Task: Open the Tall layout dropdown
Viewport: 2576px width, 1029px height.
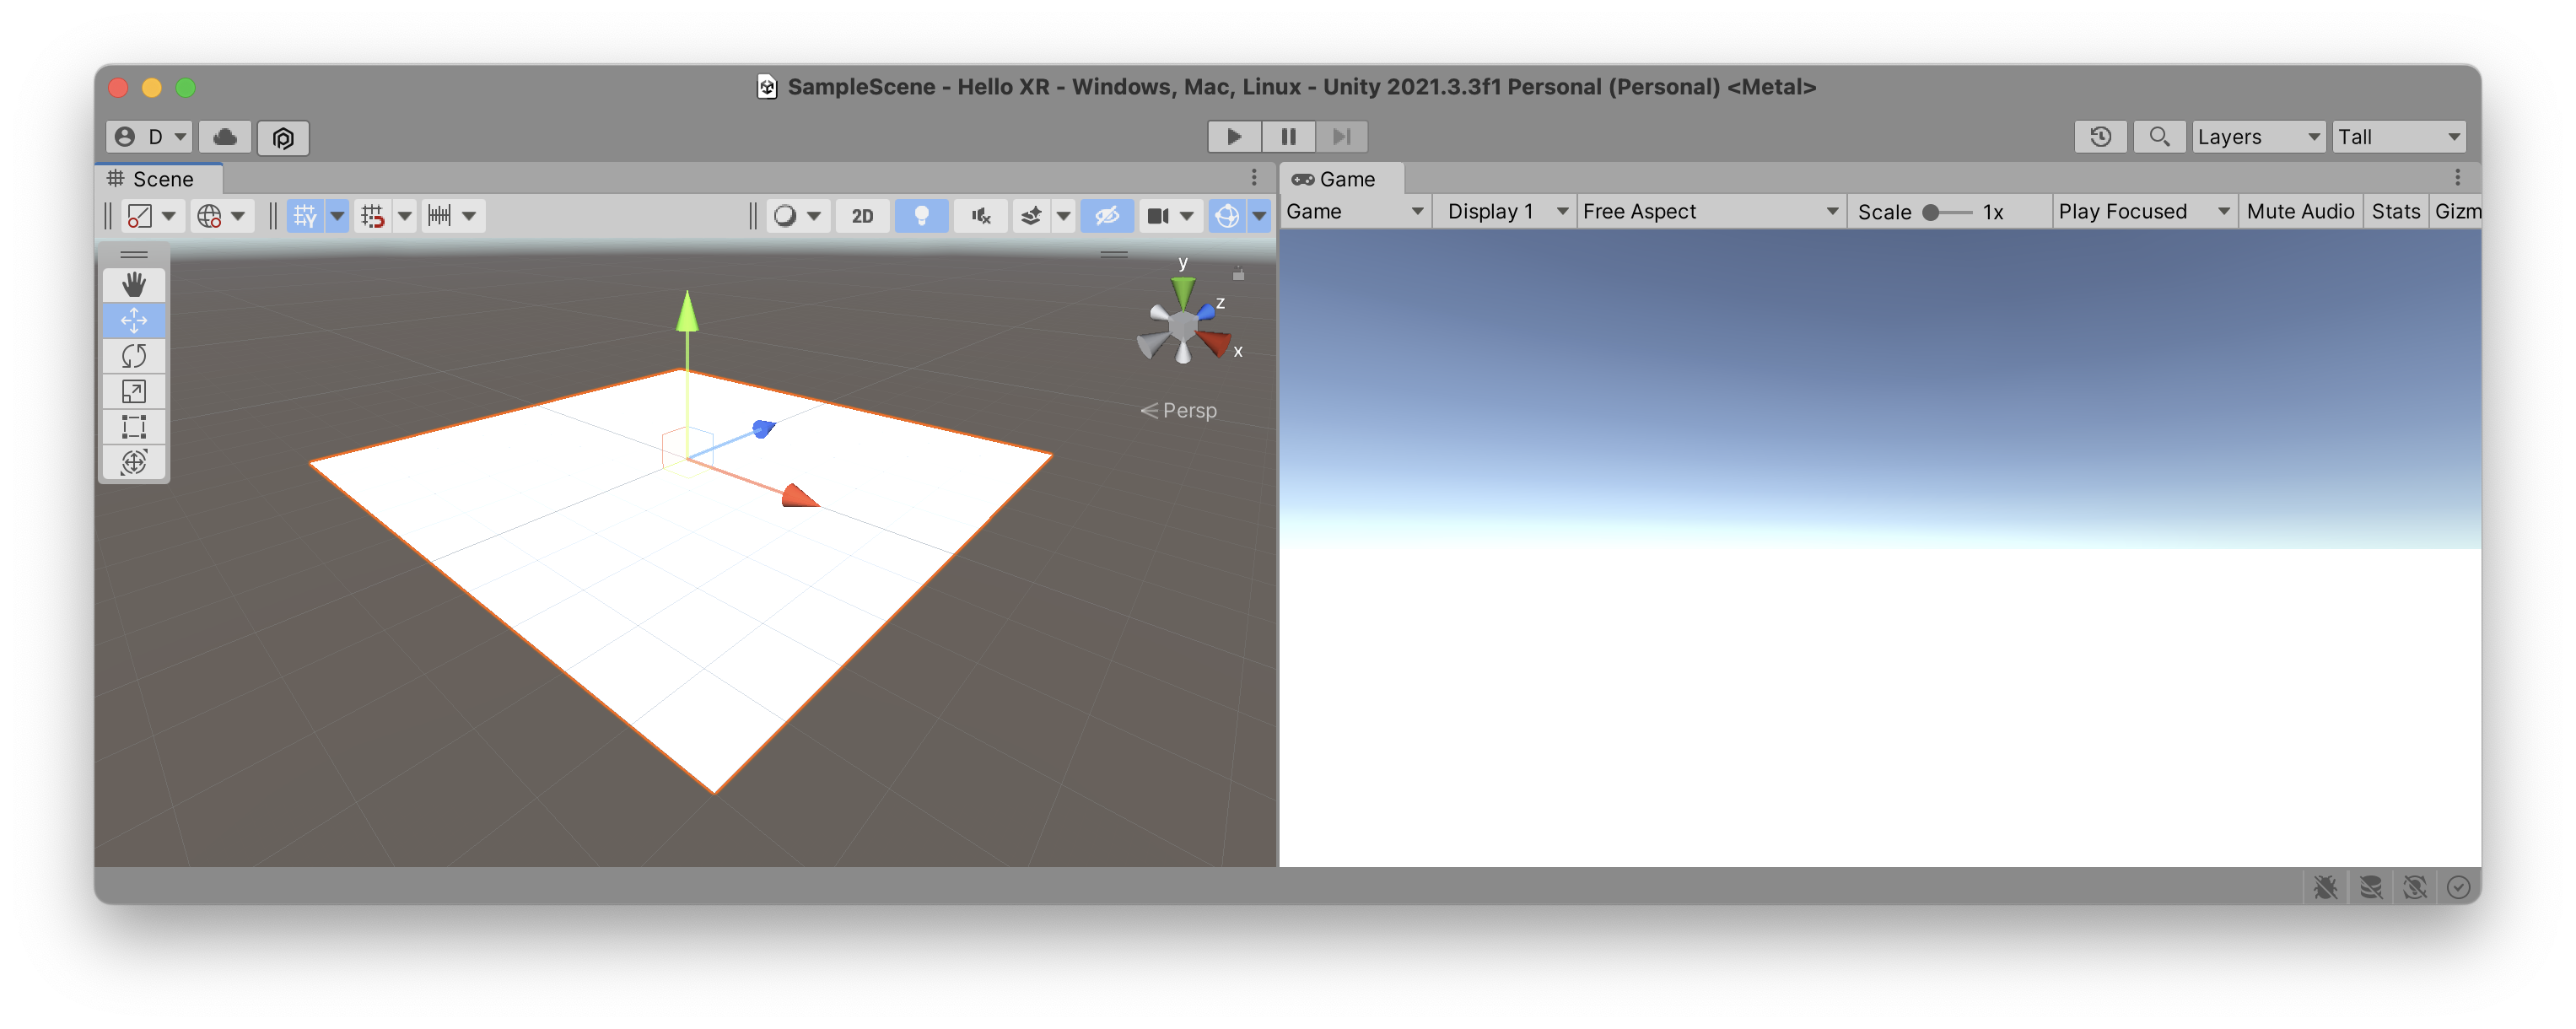Action: click(2398, 136)
